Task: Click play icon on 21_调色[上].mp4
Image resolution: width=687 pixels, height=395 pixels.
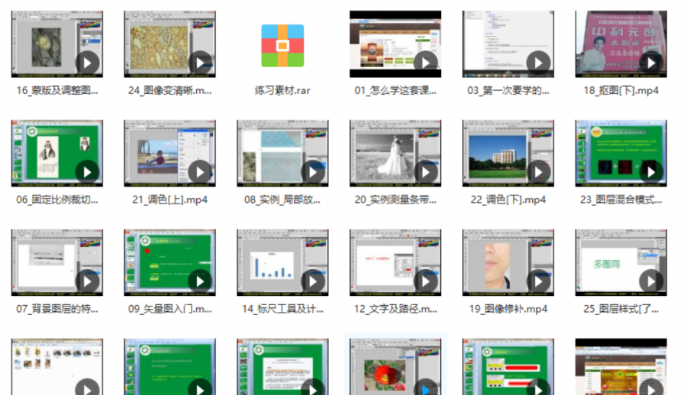Action: (x=201, y=172)
